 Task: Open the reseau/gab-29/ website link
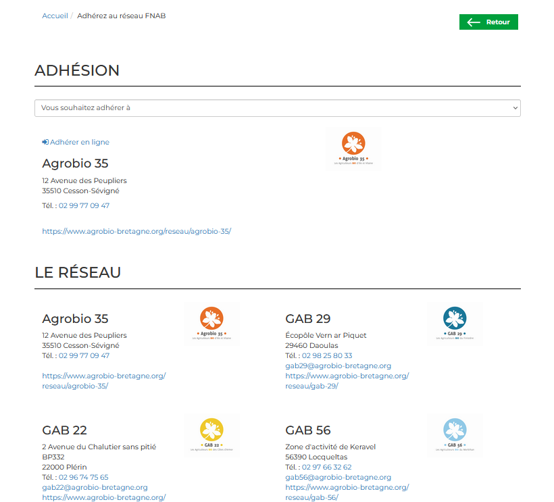coord(347,381)
